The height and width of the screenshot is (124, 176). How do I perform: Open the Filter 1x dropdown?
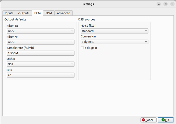[41, 31]
